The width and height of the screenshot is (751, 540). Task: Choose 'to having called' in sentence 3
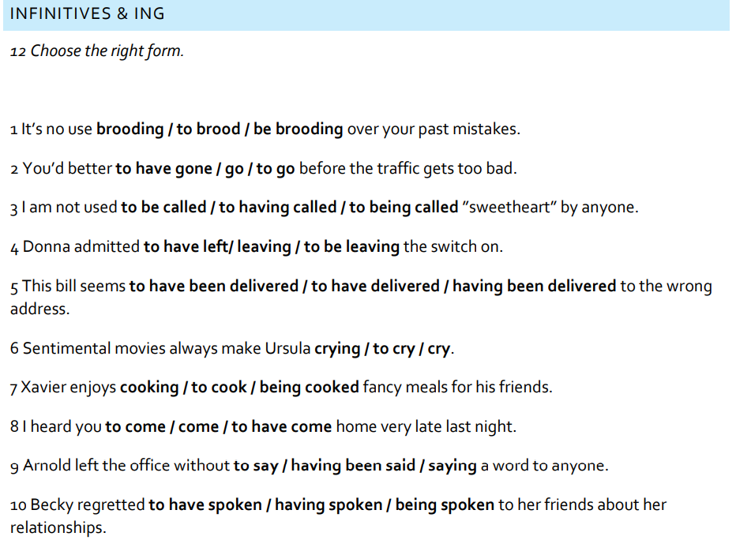[278, 208]
